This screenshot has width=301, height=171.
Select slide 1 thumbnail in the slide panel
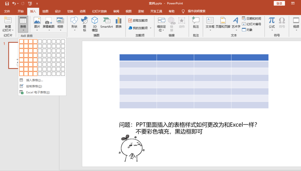click(x=13, y=55)
